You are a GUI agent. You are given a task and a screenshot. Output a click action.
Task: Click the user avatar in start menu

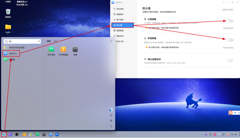click(111, 110)
